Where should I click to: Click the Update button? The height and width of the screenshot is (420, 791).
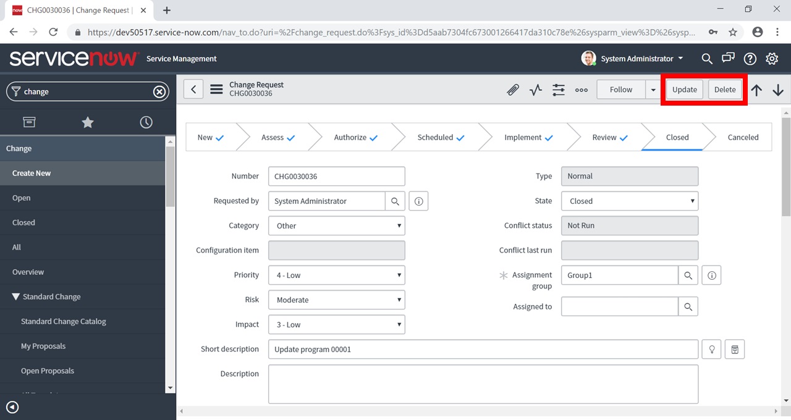point(685,90)
